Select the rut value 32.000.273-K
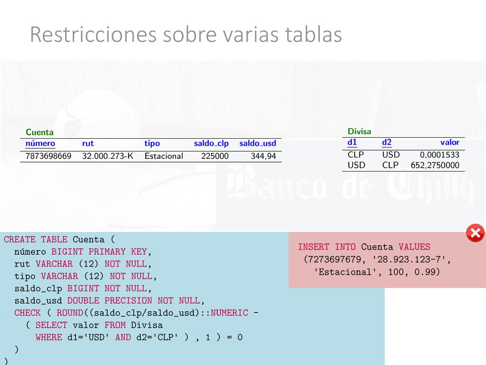Viewport: 486px width, 365px height. pyautogui.click(x=108, y=156)
